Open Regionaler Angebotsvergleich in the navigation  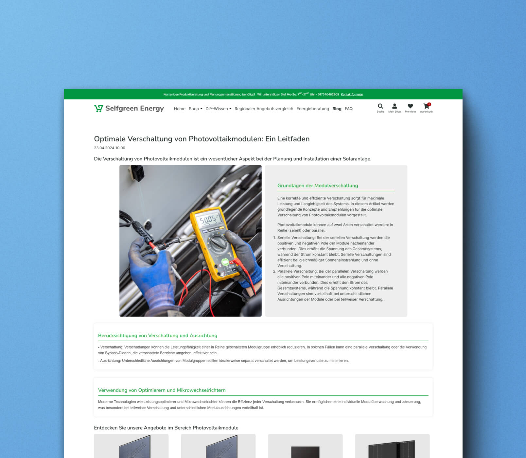point(264,109)
